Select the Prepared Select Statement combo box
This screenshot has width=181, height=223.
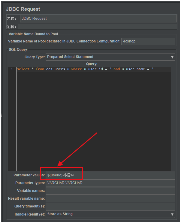pyautogui.click(x=110, y=57)
